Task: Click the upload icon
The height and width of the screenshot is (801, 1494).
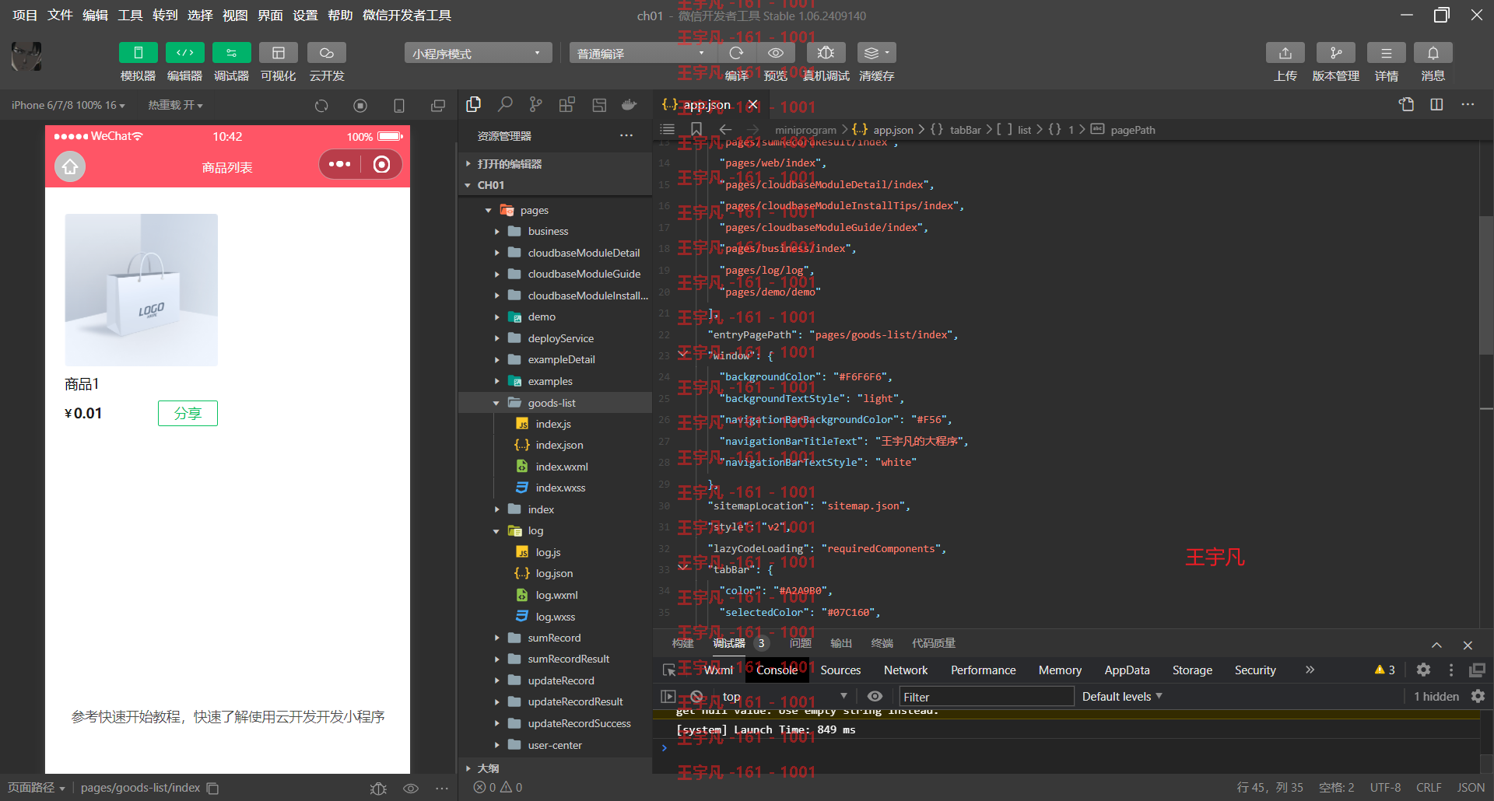Action: (x=1285, y=53)
